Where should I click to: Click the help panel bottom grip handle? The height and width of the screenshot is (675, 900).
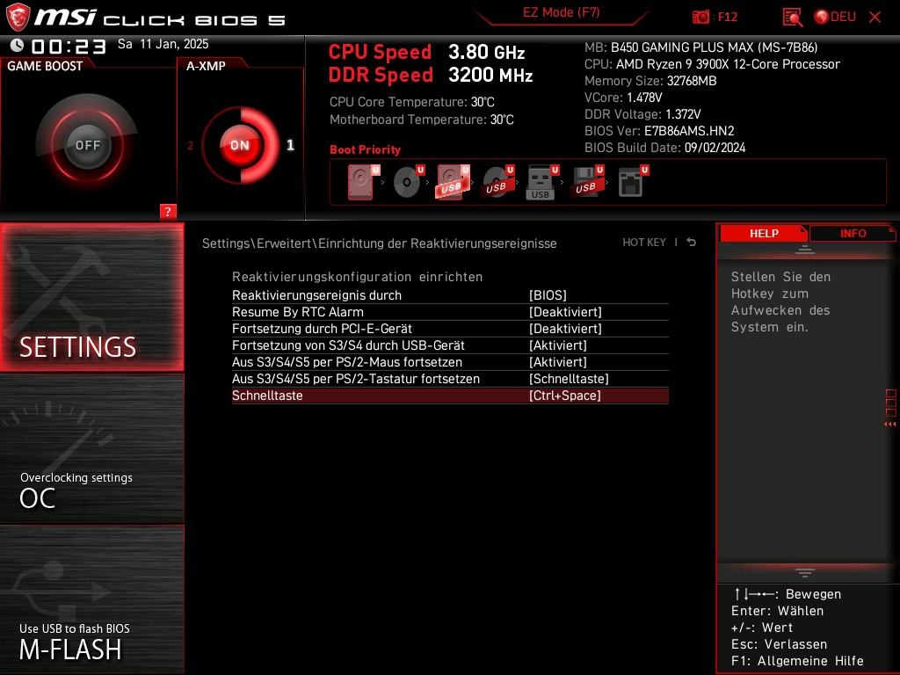(x=805, y=572)
